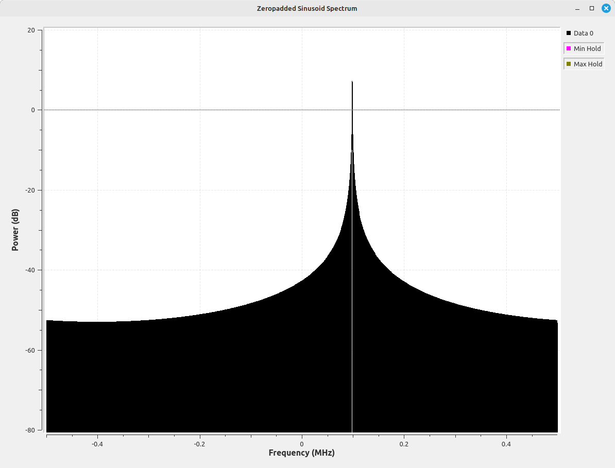Image resolution: width=615 pixels, height=468 pixels.
Task: Click the Power (dB) axis title
Action: [x=15, y=230]
